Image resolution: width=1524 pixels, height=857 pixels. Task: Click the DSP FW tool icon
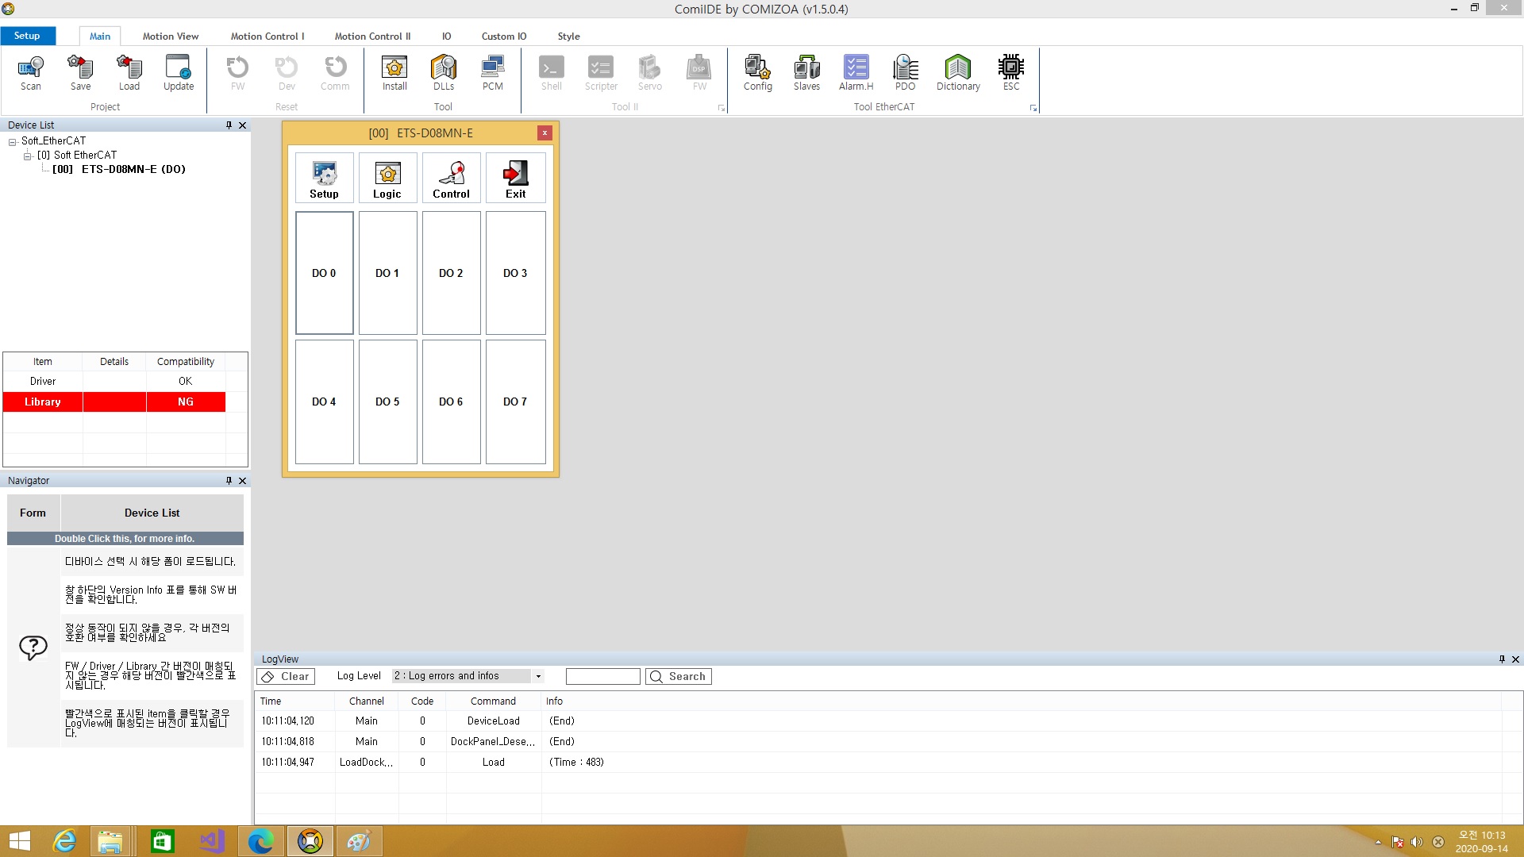coord(699,73)
